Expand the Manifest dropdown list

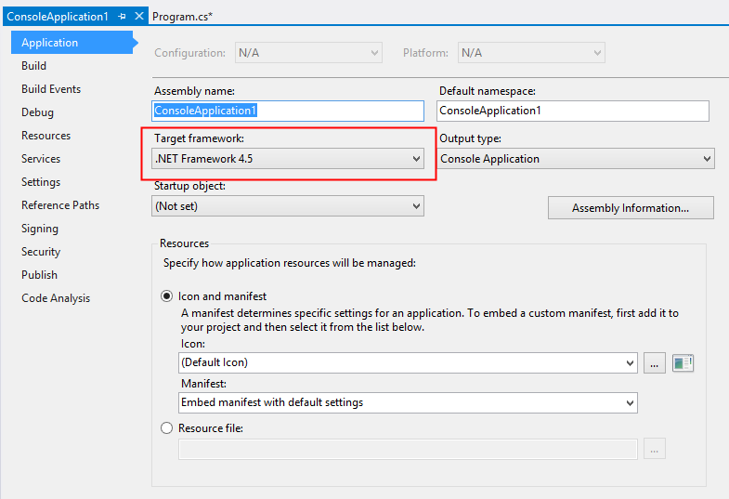coord(407,402)
